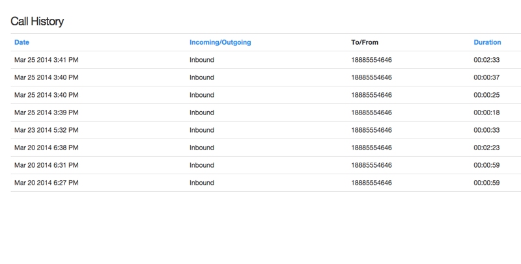
Task: Click the Call History page heading
Action: point(37,21)
